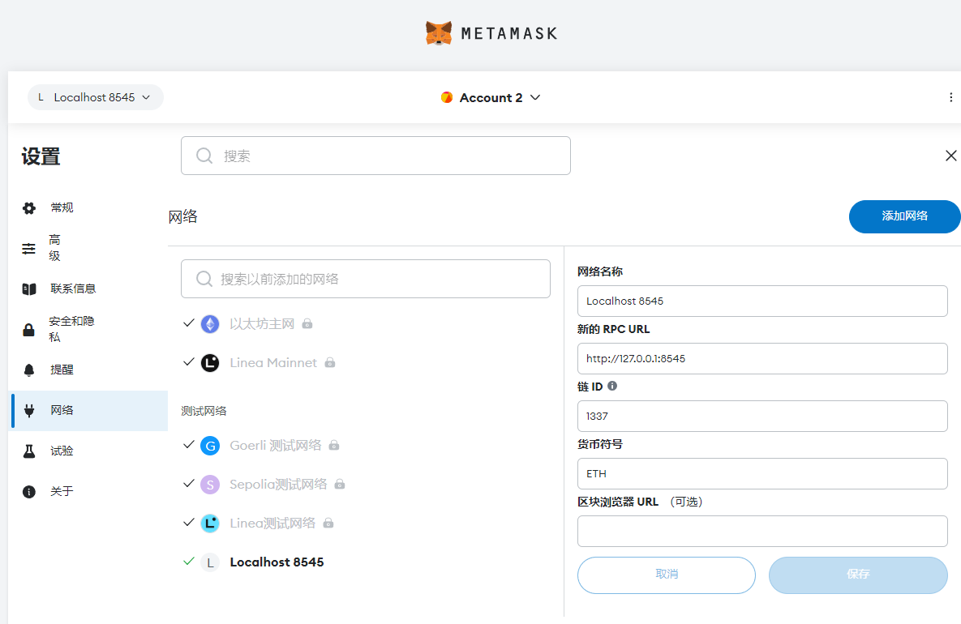Click the gray L Localhost network icon
961x624 pixels.
tap(210, 562)
